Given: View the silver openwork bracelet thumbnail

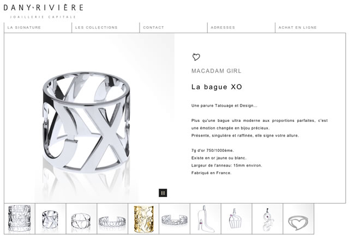Looking at the screenshot, I should [112, 219].
